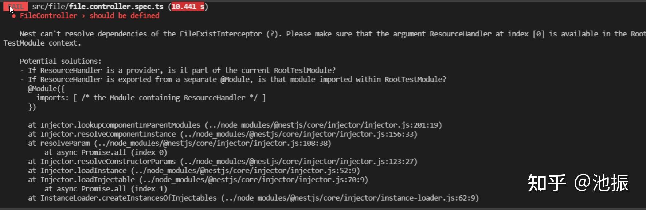Click the "Potential solutions:" heading text
Screen dimensions: 646x210
[60, 61]
